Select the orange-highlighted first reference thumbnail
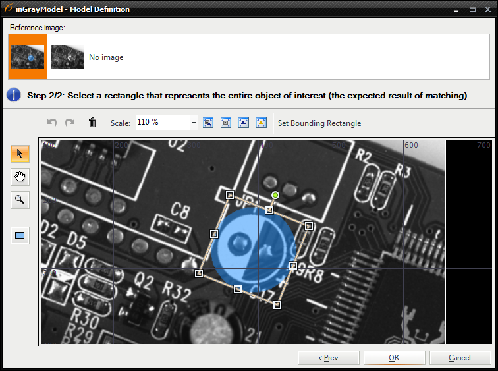 pyautogui.click(x=28, y=57)
